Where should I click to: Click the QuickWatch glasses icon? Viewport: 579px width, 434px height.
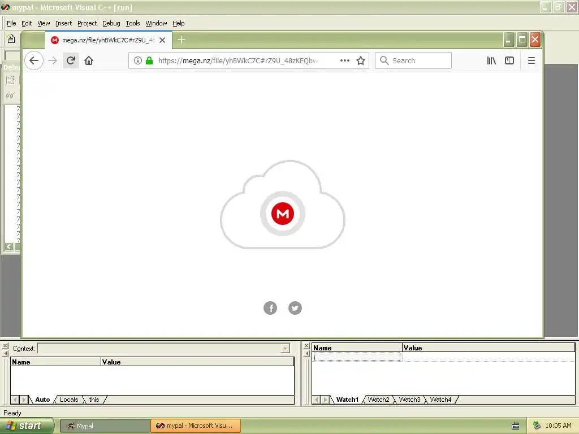(10, 95)
